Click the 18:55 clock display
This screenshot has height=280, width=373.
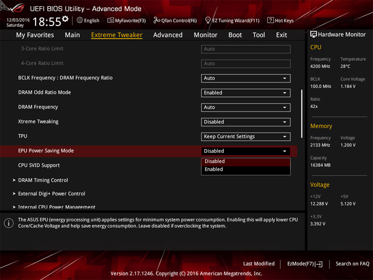click(47, 22)
